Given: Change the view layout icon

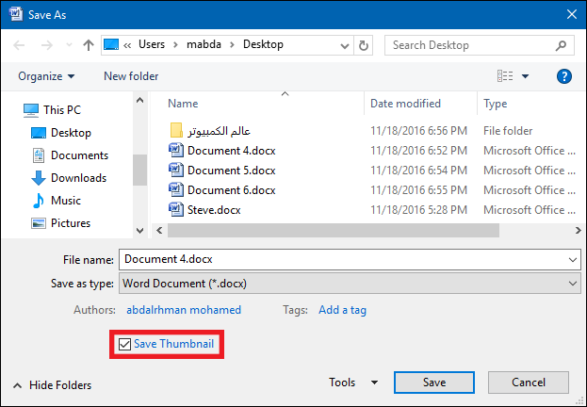Looking at the screenshot, I should pos(505,76).
